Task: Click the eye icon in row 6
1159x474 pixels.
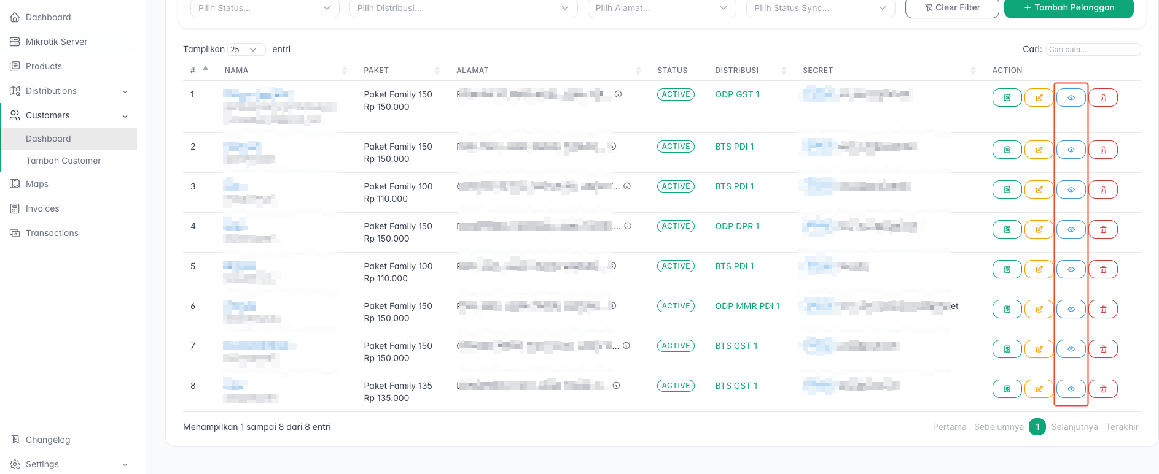Action: (1071, 309)
